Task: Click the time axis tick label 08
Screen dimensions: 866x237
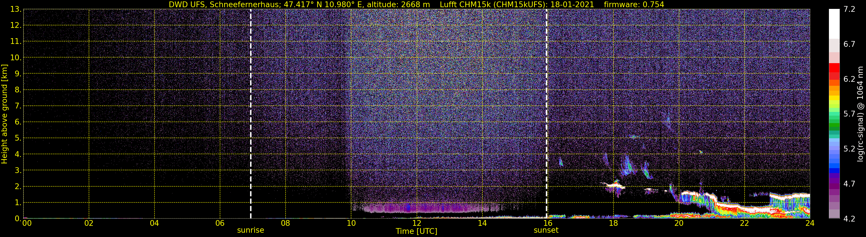Action: (x=285, y=223)
